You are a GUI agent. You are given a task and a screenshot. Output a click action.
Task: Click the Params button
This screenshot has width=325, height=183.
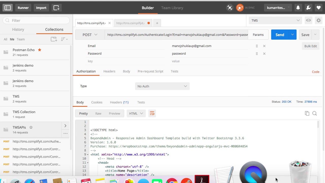(258, 35)
